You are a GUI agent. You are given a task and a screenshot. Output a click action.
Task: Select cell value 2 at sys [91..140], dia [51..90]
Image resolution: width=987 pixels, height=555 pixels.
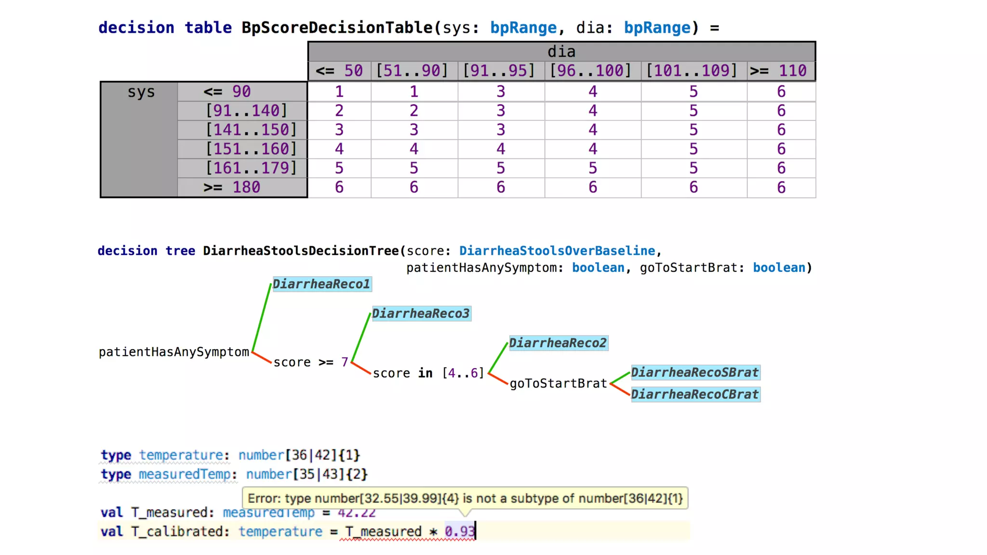[414, 111]
